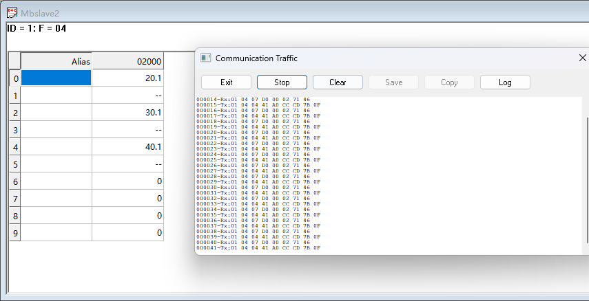
Task: Click the Log button
Action: [x=505, y=82]
